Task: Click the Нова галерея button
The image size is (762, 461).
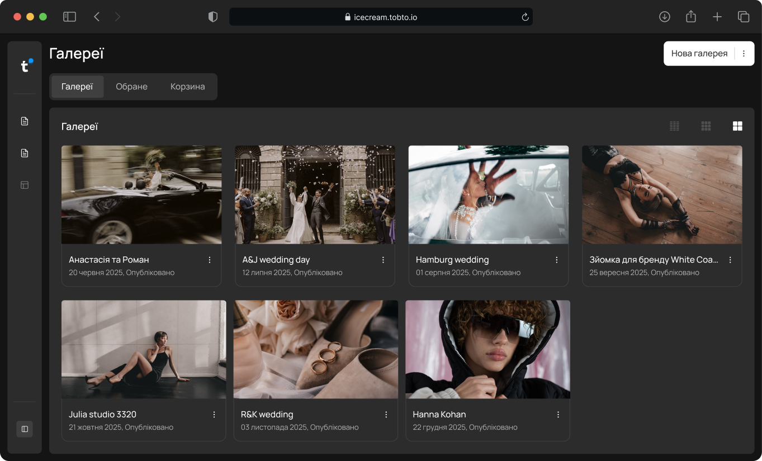Action: point(699,54)
